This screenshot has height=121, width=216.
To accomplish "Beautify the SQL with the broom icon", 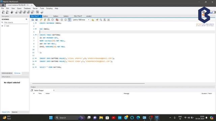I will pyautogui.click(x=97, y=20).
